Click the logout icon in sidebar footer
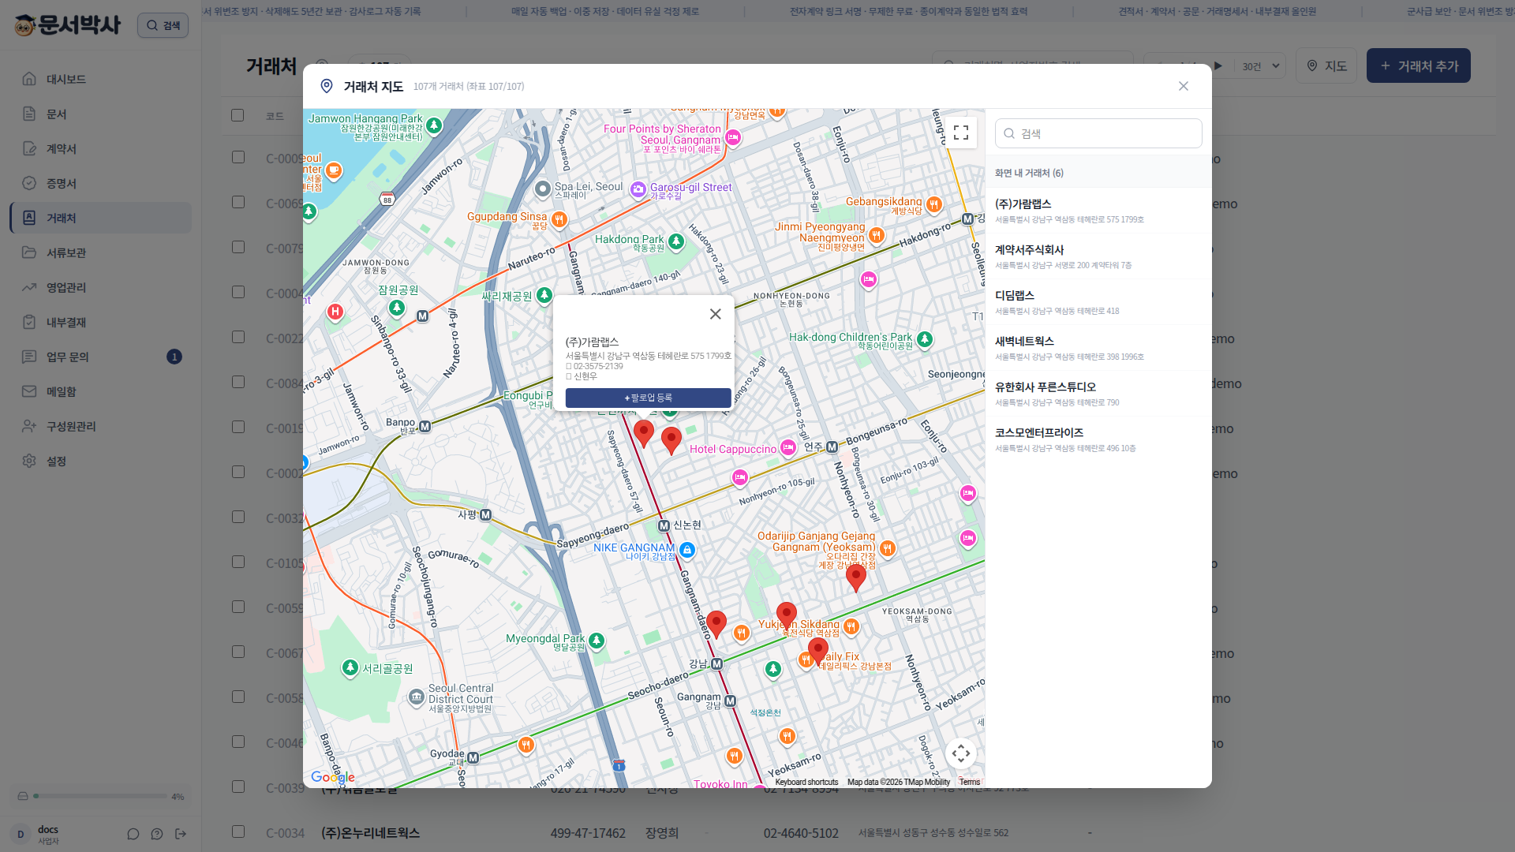1515x852 pixels. point(181,834)
